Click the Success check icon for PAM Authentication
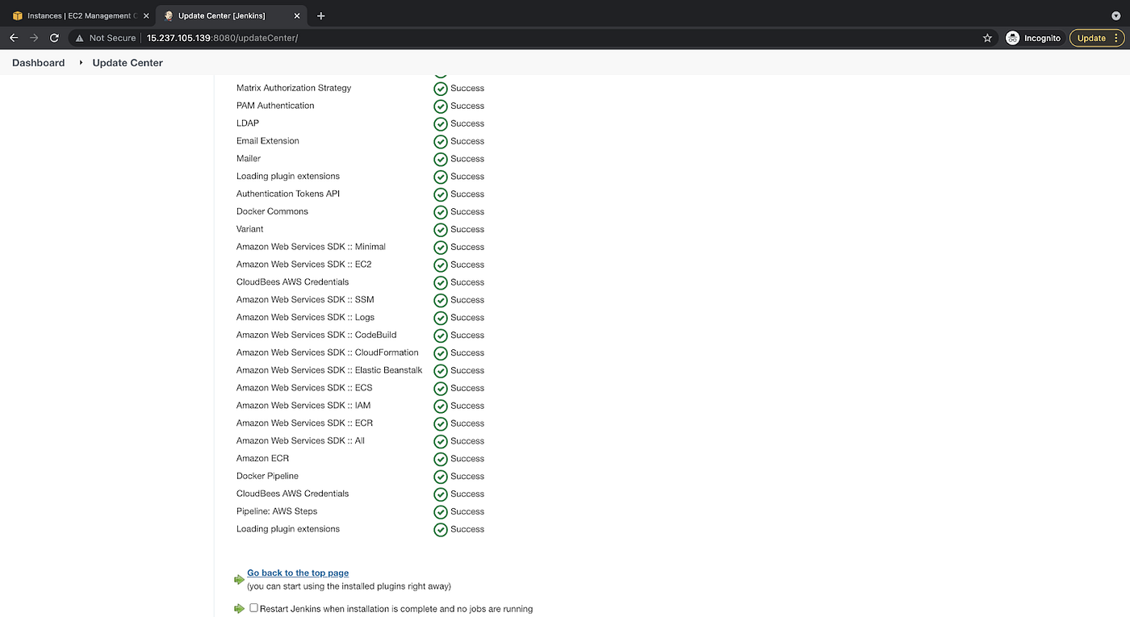 [x=441, y=106]
